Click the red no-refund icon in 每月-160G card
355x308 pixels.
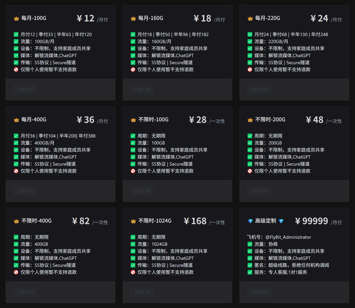pos(133,69)
